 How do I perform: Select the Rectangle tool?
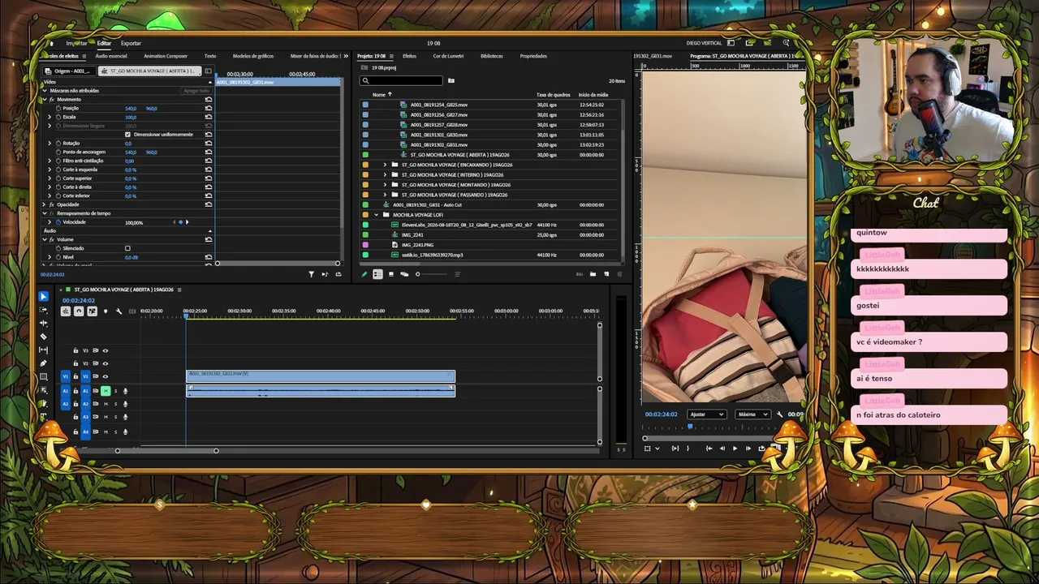(44, 376)
